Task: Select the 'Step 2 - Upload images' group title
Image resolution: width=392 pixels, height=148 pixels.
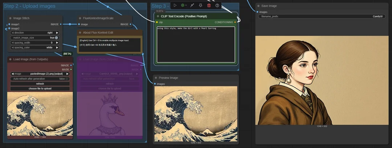Action: click(30, 6)
